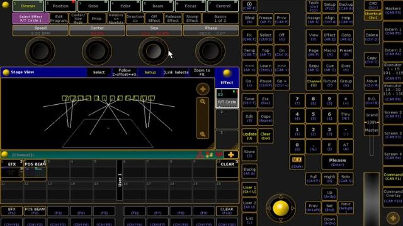This screenshot has height=226, width=403.
Task: Toggle the Blind key
Action: tap(249, 19)
